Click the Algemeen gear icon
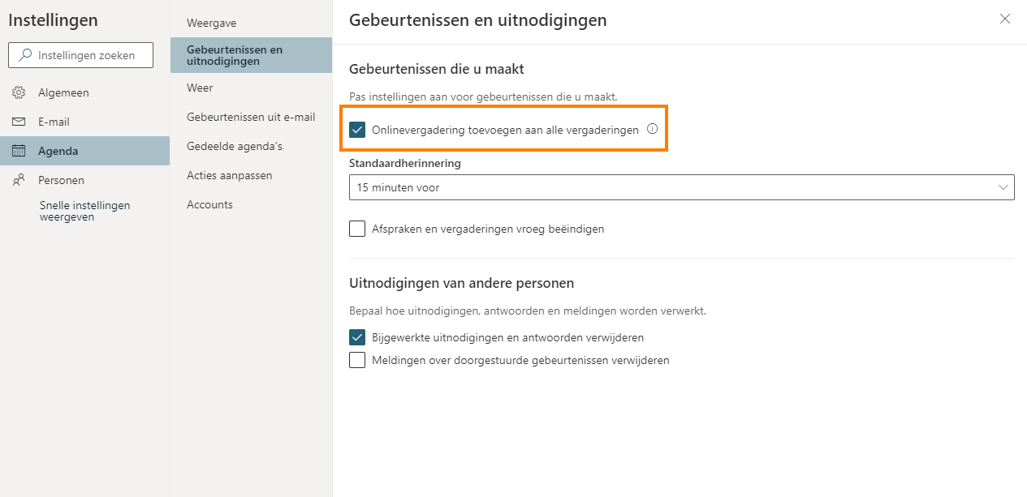 (x=19, y=92)
